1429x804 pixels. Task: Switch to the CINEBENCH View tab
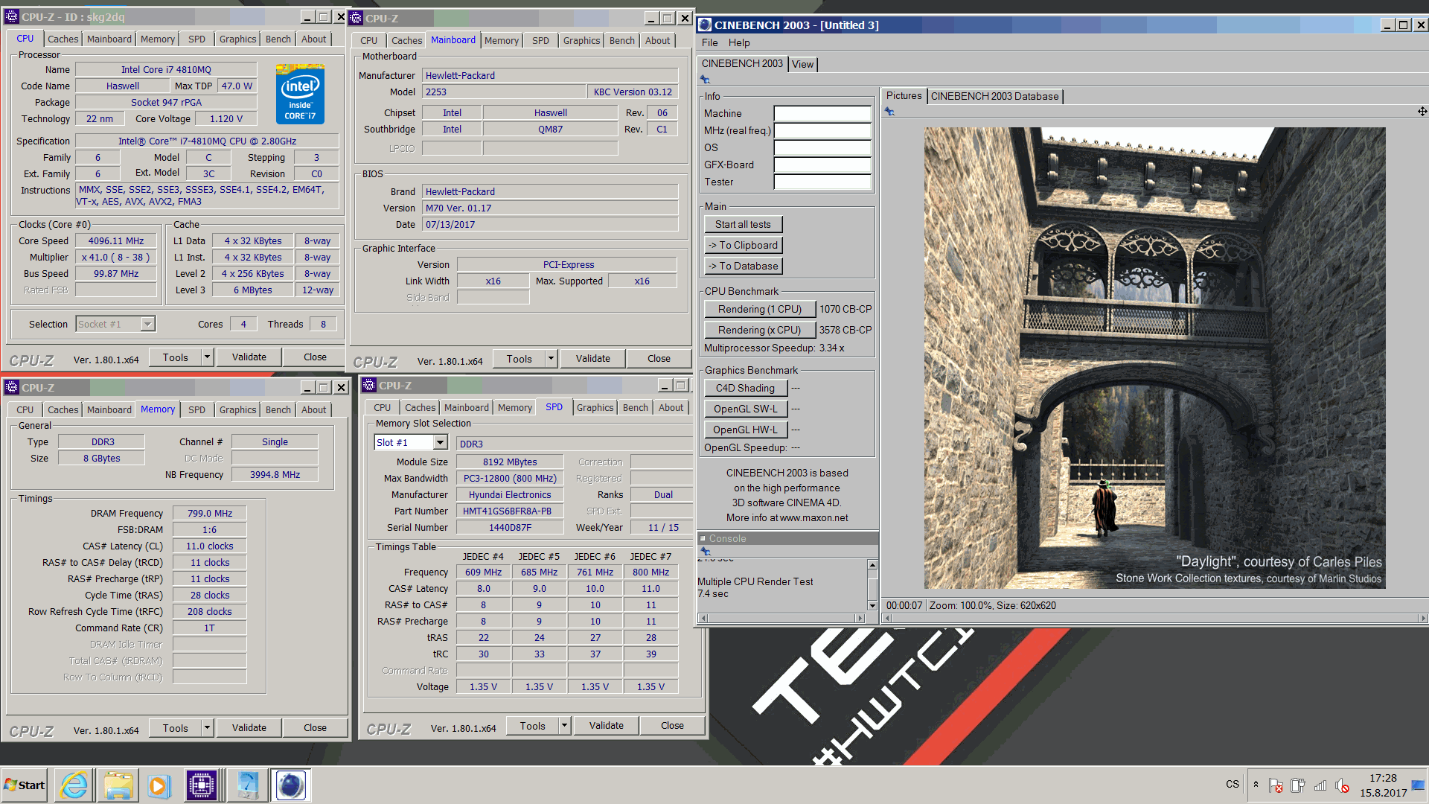point(802,64)
